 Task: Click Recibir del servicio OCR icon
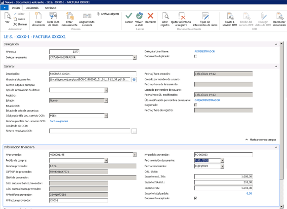246,16
